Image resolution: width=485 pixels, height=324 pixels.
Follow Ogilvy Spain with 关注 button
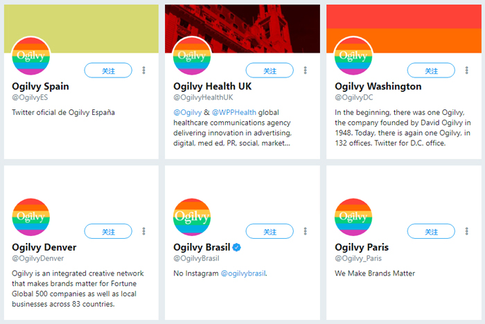click(108, 71)
